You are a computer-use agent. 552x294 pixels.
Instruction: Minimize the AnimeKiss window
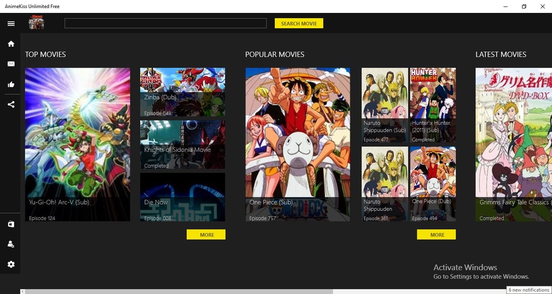pos(505,6)
